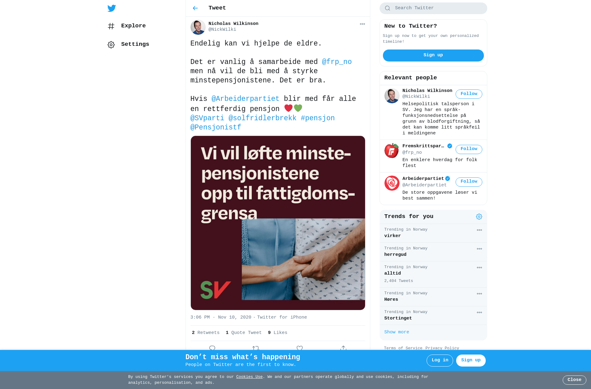The height and width of the screenshot is (389, 591).
Task: Click the reply speech bubble icon
Action: 212,348
